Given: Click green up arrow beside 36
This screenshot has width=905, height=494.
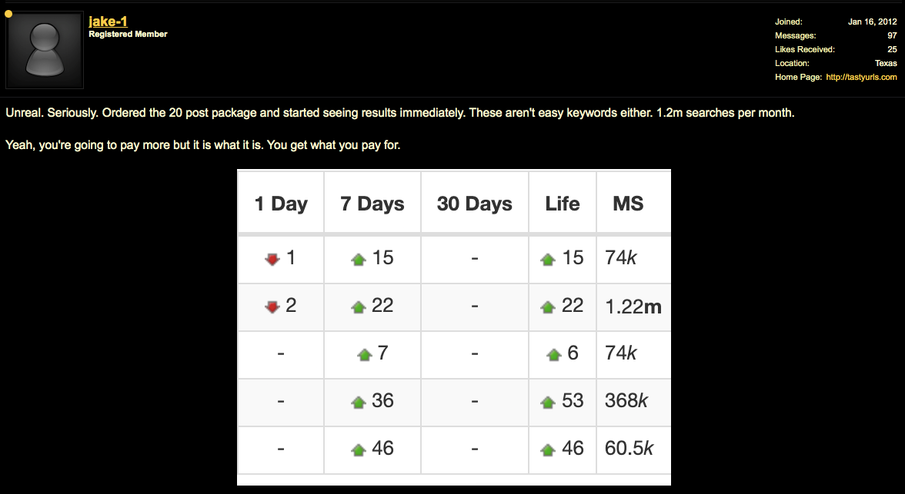Looking at the screenshot, I should pyautogui.click(x=359, y=403).
